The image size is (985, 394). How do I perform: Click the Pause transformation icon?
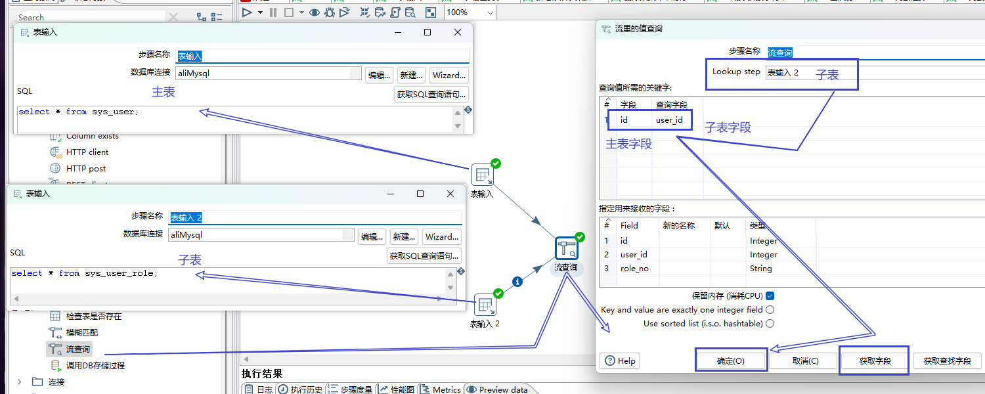coord(273,12)
